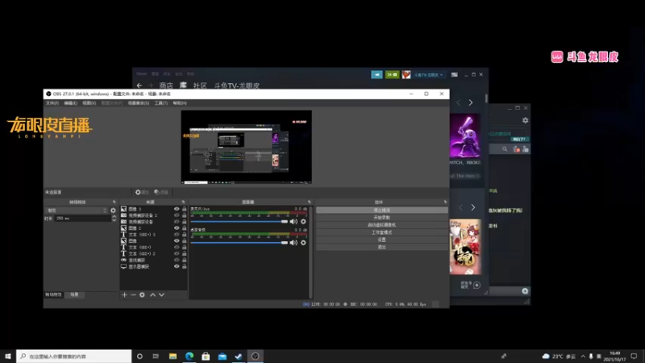Open Steam 商店 store tab
Screen dimensions: 645x363
166,86
